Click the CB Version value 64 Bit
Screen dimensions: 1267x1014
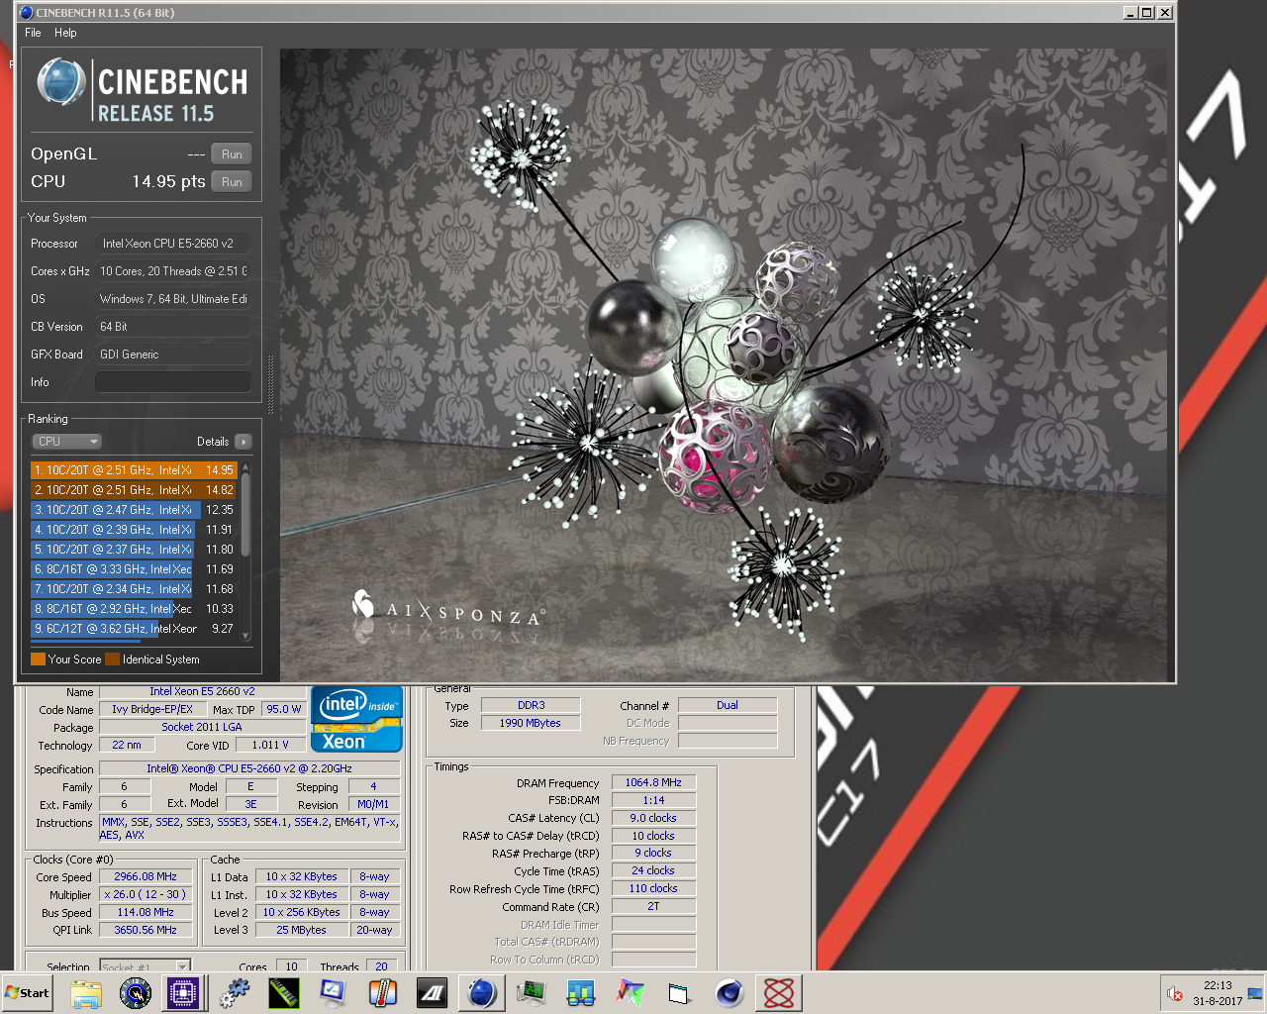click(172, 327)
